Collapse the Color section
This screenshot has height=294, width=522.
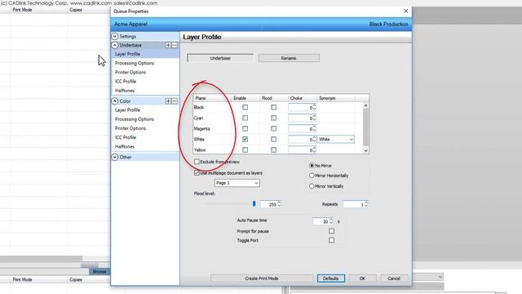pyautogui.click(x=114, y=101)
